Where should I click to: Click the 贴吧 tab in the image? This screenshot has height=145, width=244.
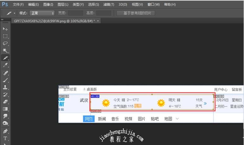pos(155,119)
